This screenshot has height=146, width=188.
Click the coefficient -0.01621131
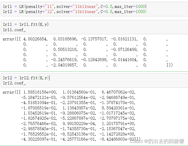[124, 39]
